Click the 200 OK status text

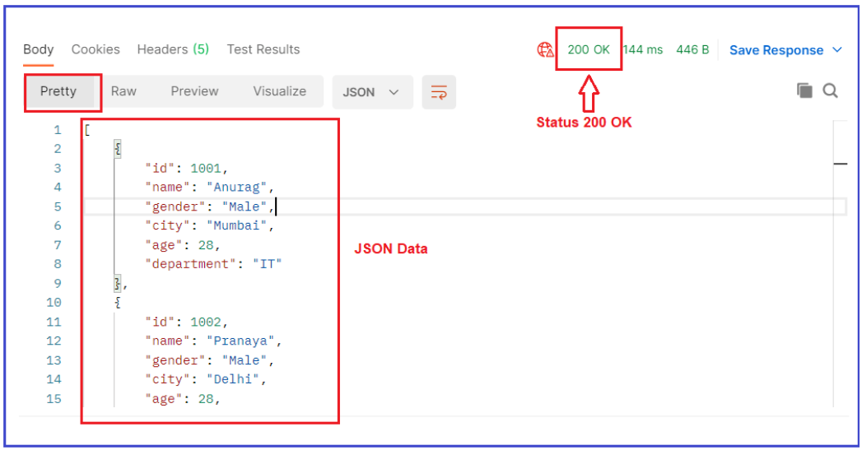tap(588, 49)
